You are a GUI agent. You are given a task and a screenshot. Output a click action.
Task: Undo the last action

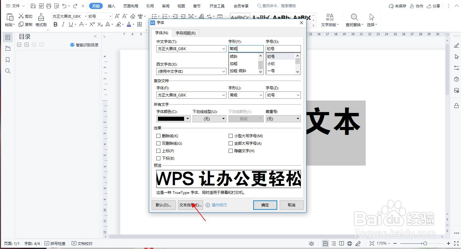[x=64, y=6]
